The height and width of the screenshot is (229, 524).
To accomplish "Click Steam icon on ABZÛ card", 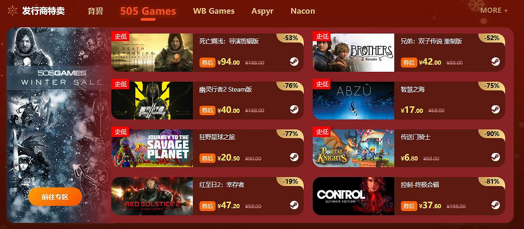I will coord(496,110).
